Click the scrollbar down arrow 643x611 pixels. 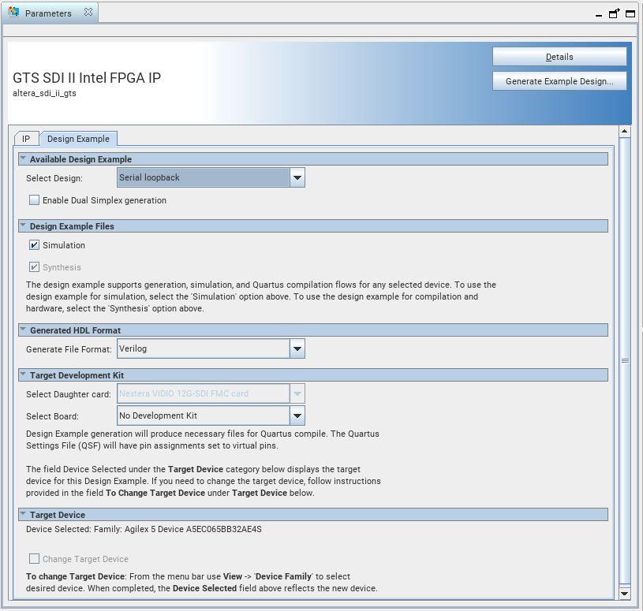click(625, 593)
